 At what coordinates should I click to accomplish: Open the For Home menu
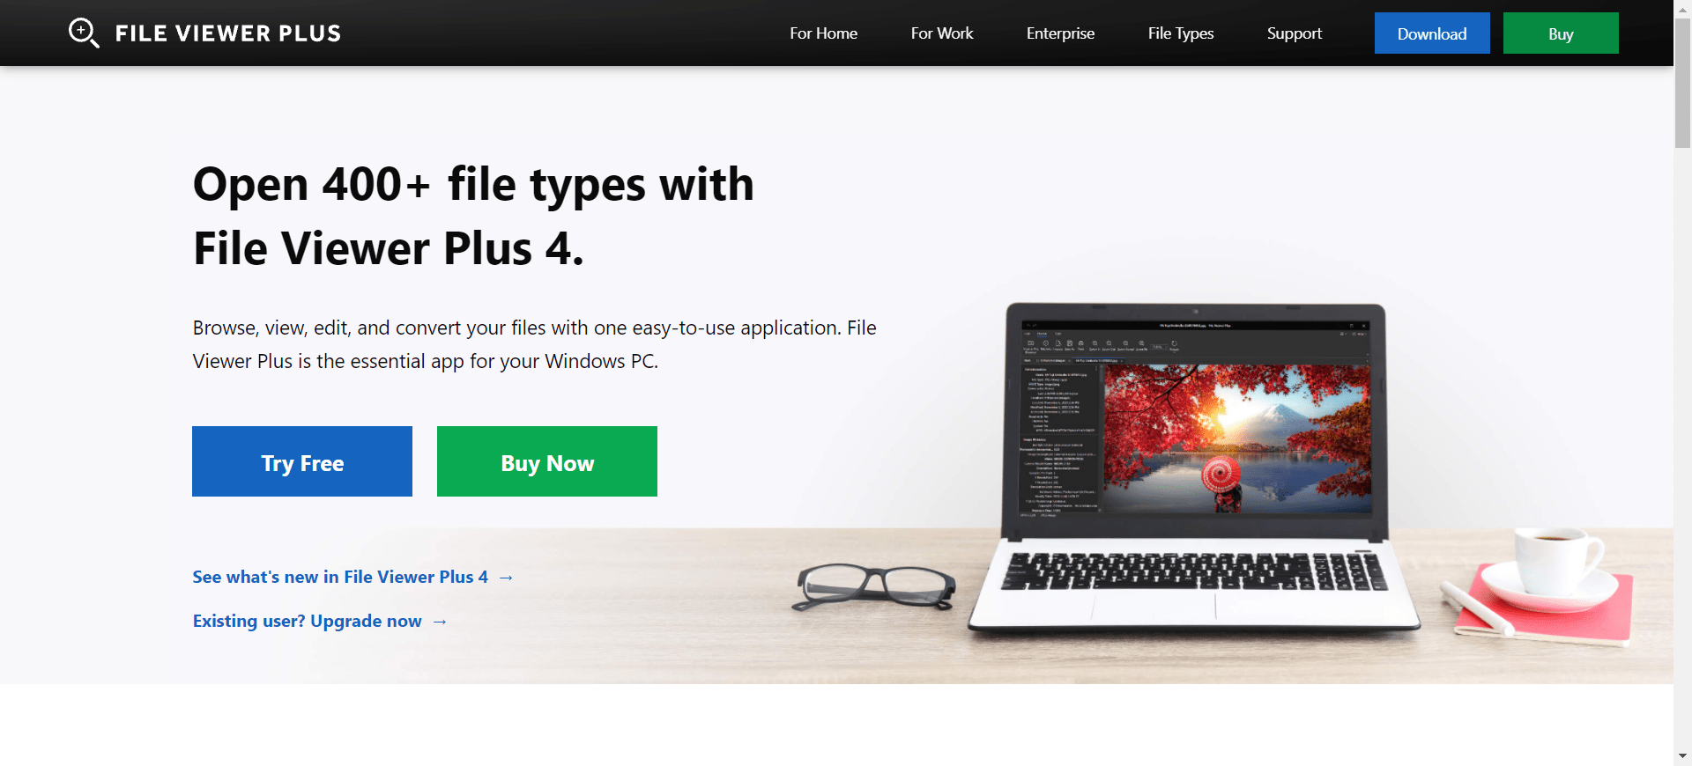tap(823, 33)
